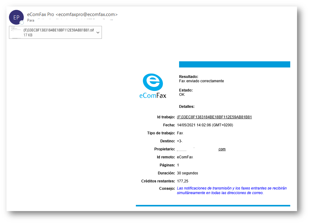Click the Páginas value 1
310x224 pixels.
pos(178,165)
